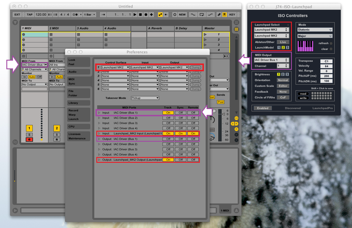352x228 pixels.
Task: Click the Custom Scale Editor button
Action: [283, 86]
